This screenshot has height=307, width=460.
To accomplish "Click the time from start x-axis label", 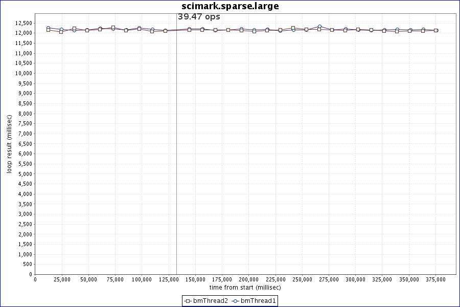I will click(x=245, y=288).
